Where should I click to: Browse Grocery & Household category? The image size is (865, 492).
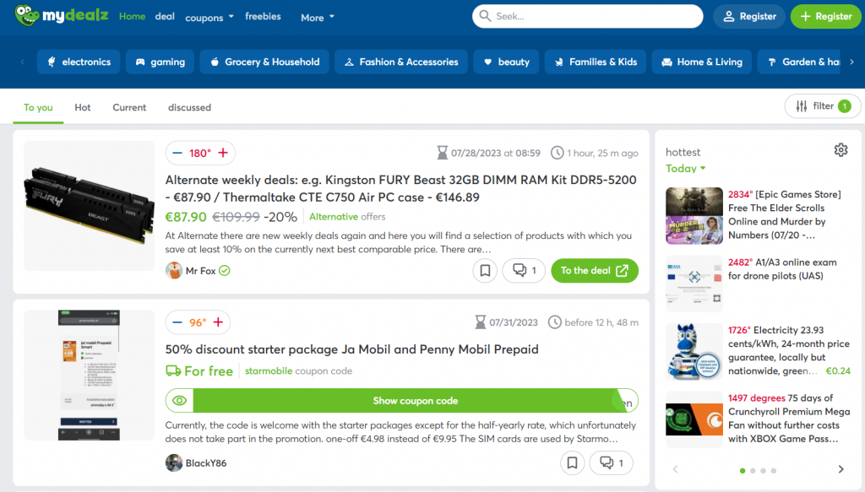coord(264,62)
